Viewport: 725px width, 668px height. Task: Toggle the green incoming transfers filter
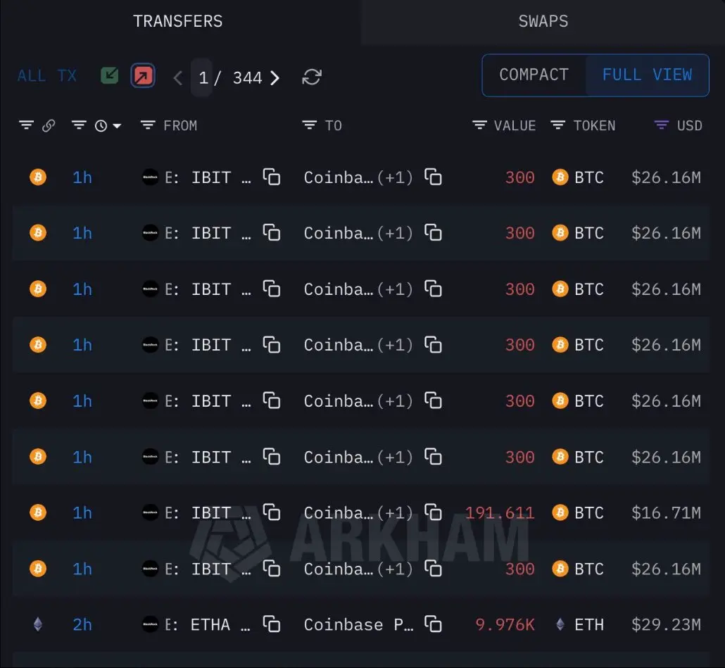tap(110, 75)
